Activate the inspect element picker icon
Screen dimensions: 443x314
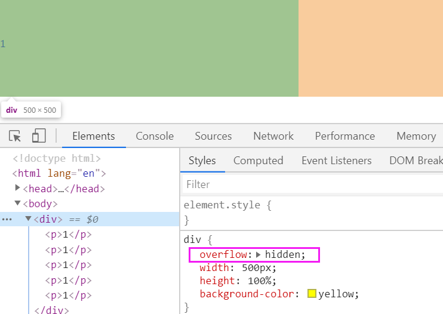coord(15,136)
